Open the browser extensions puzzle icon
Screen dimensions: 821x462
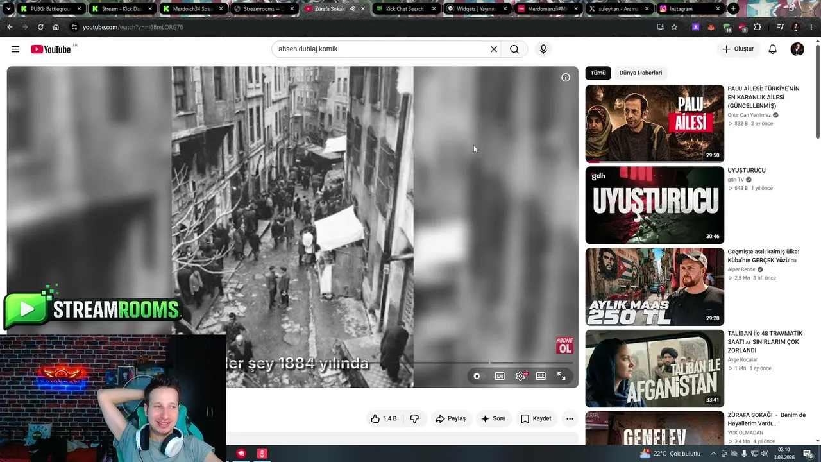coord(758,27)
